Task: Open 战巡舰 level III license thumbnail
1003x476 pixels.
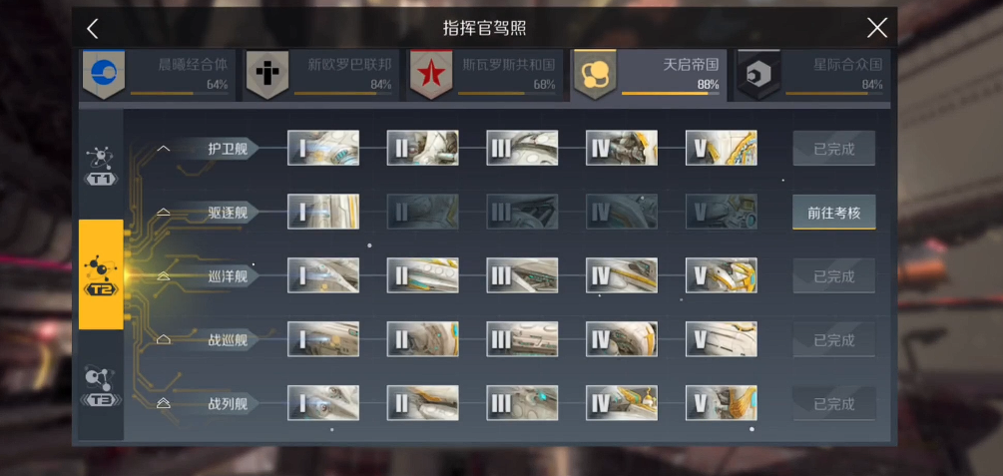Action: click(522, 339)
